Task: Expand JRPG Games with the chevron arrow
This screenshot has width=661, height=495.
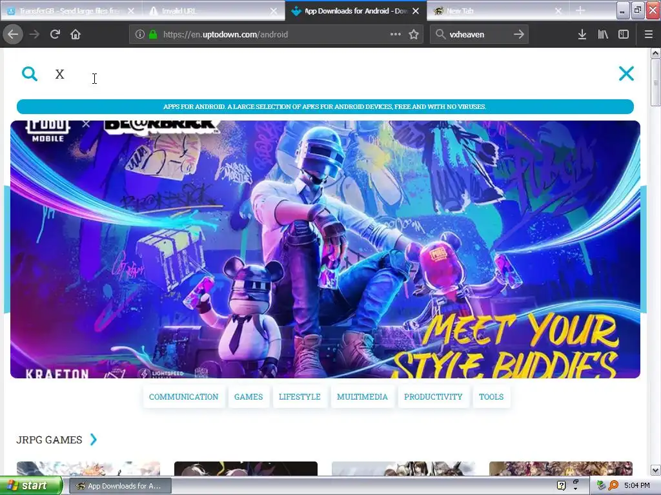Action: 94,440
